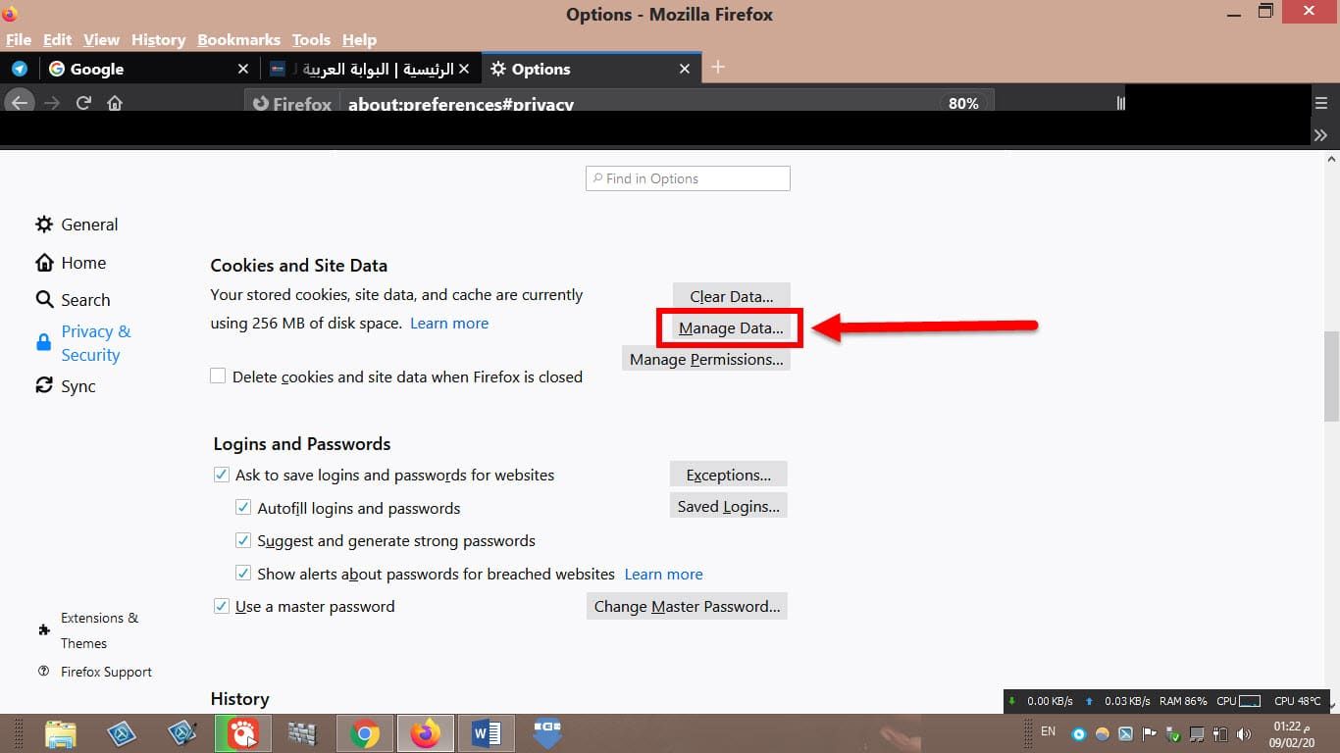Open the Library bookmarks icon in toolbar
The image size is (1340, 753).
(x=1120, y=103)
